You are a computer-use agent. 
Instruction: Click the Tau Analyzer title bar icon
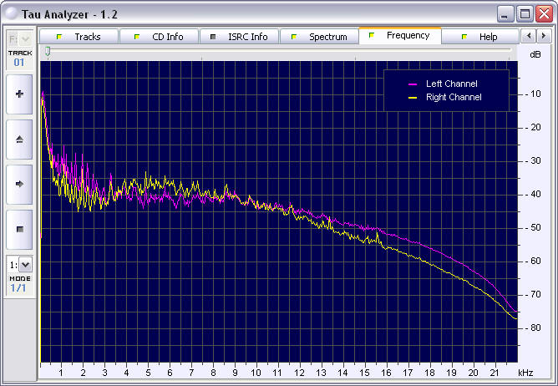pos(11,13)
